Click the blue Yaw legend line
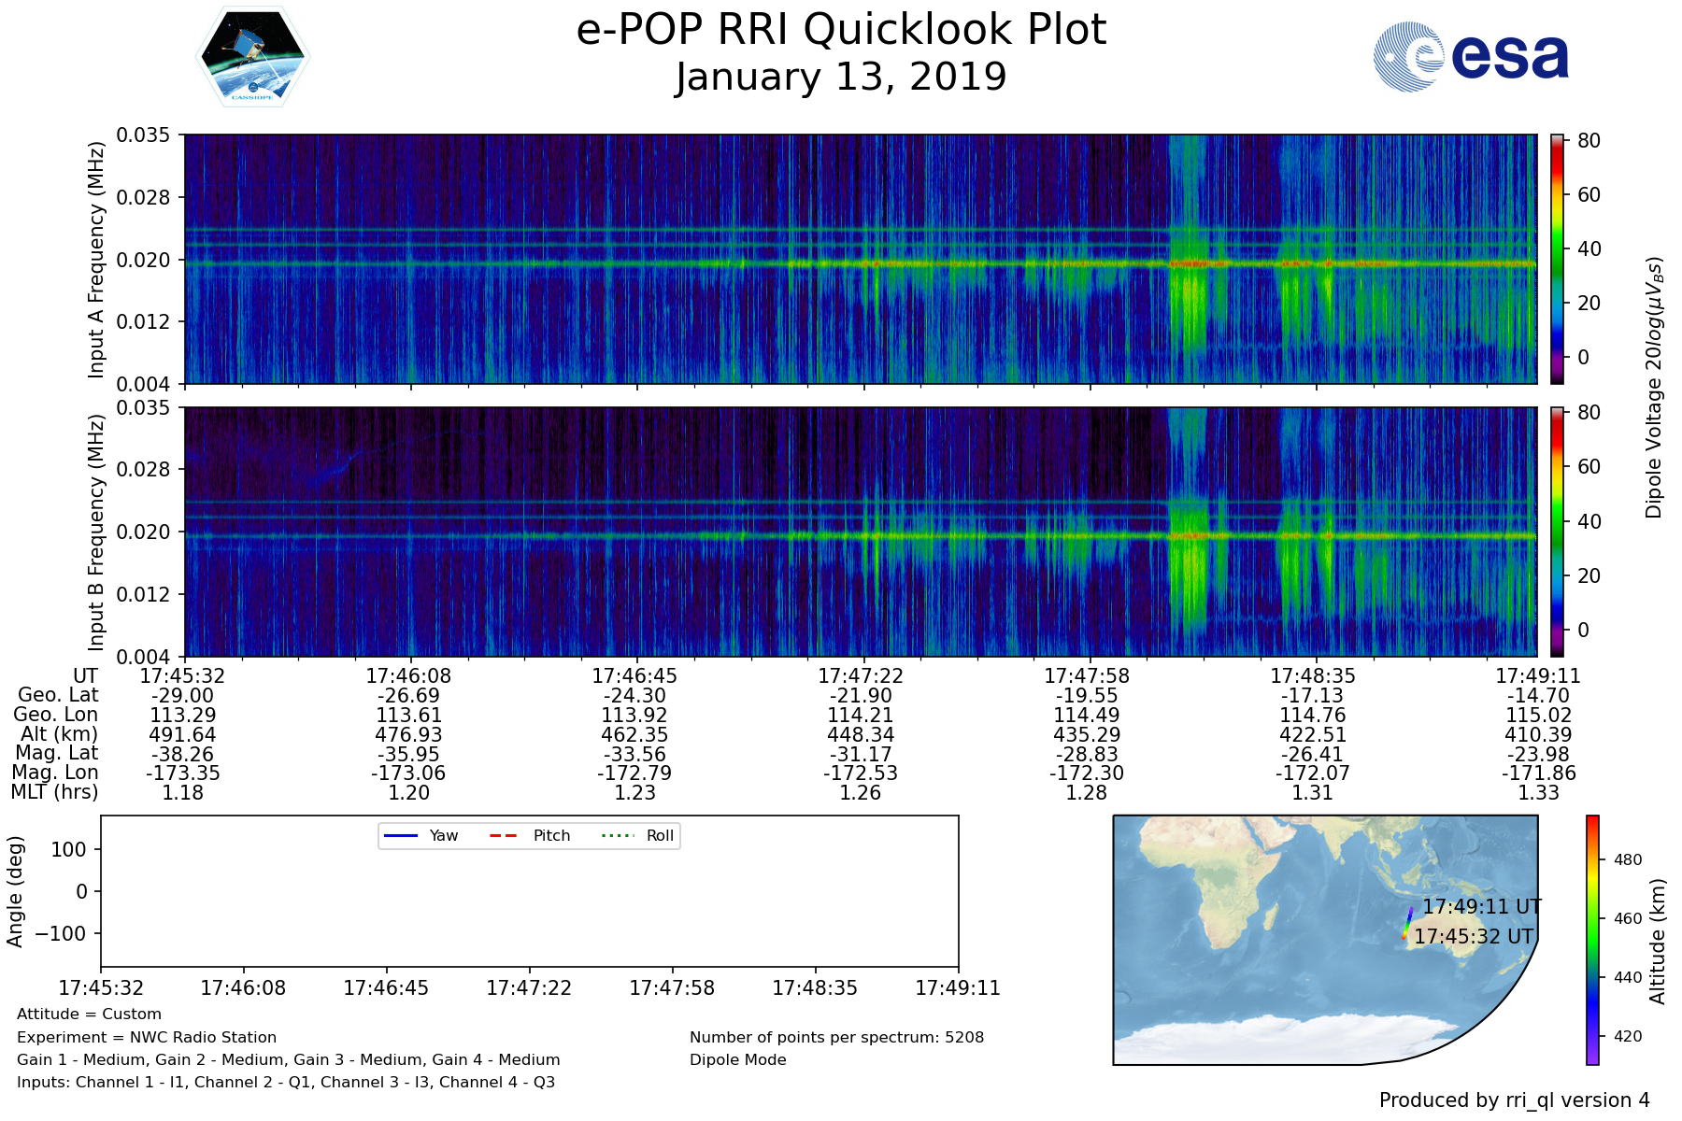The image size is (1682, 1121). pos(401,835)
